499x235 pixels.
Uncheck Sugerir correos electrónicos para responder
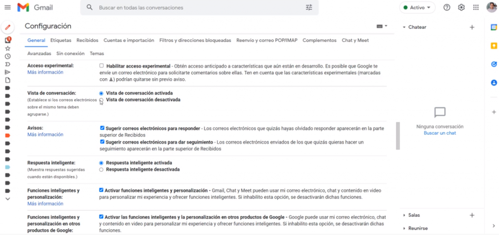point(102,128)
